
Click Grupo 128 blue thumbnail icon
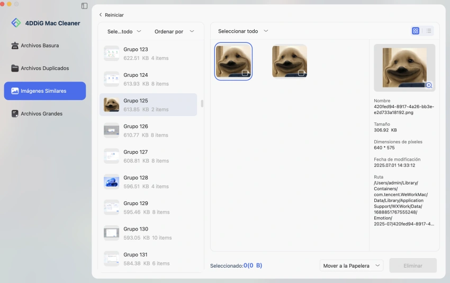pyautogui.click(x=111, y=182)
